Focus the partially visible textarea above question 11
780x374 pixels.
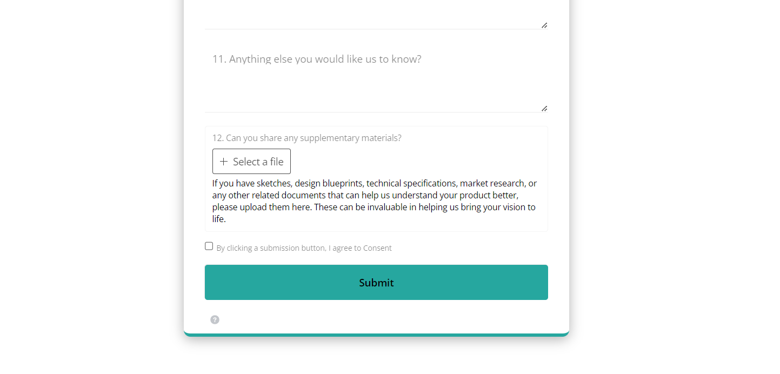(x=376, y=15)
